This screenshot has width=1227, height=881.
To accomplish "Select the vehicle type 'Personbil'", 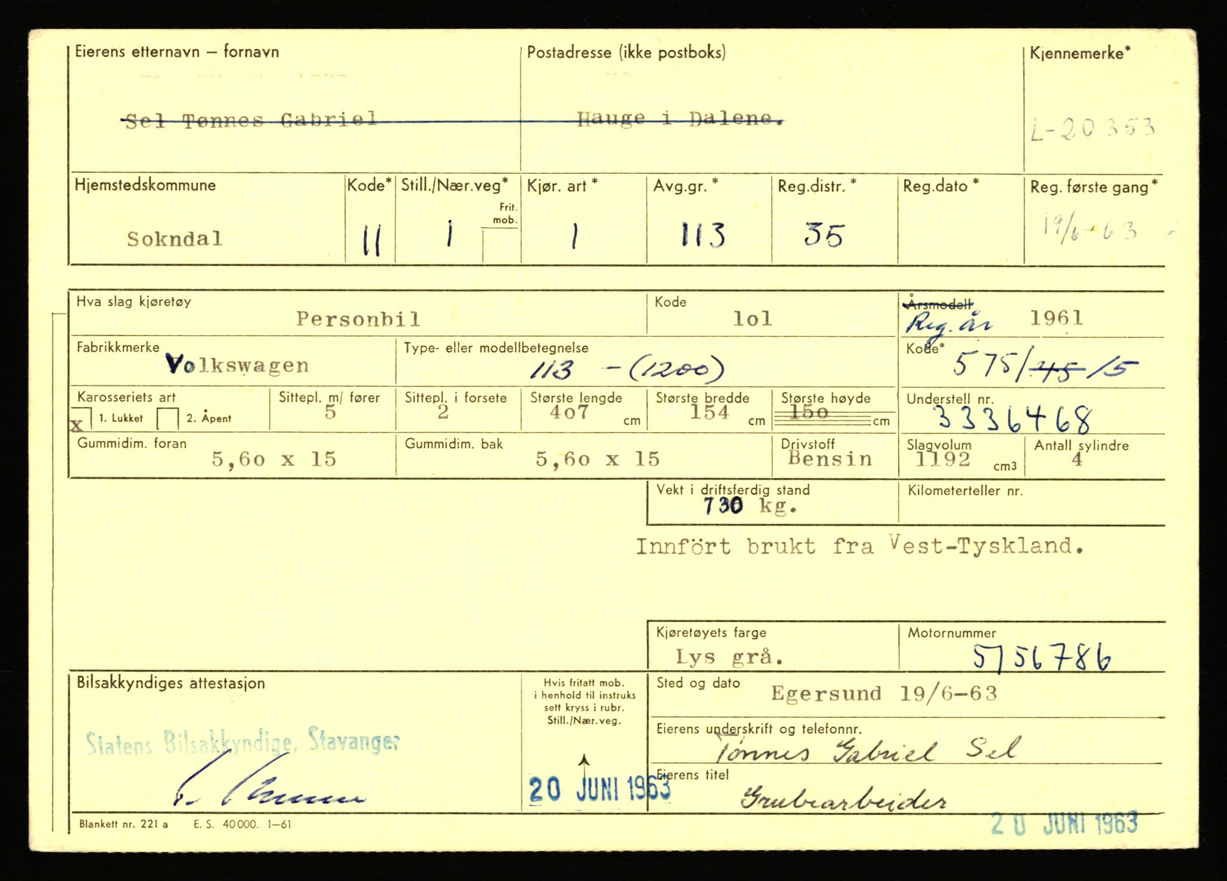I will coord(358,319).
